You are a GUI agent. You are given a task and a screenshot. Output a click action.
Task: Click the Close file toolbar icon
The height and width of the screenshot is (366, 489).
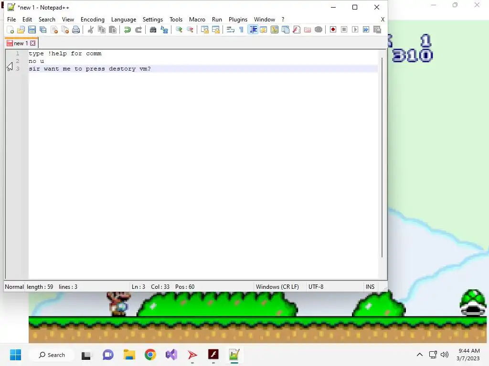54,30
